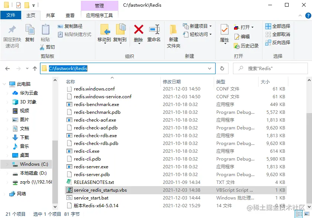Click quick access New folder icon in title bar
312x218 pixels.
pyautogui.click(x=27, y=5)
